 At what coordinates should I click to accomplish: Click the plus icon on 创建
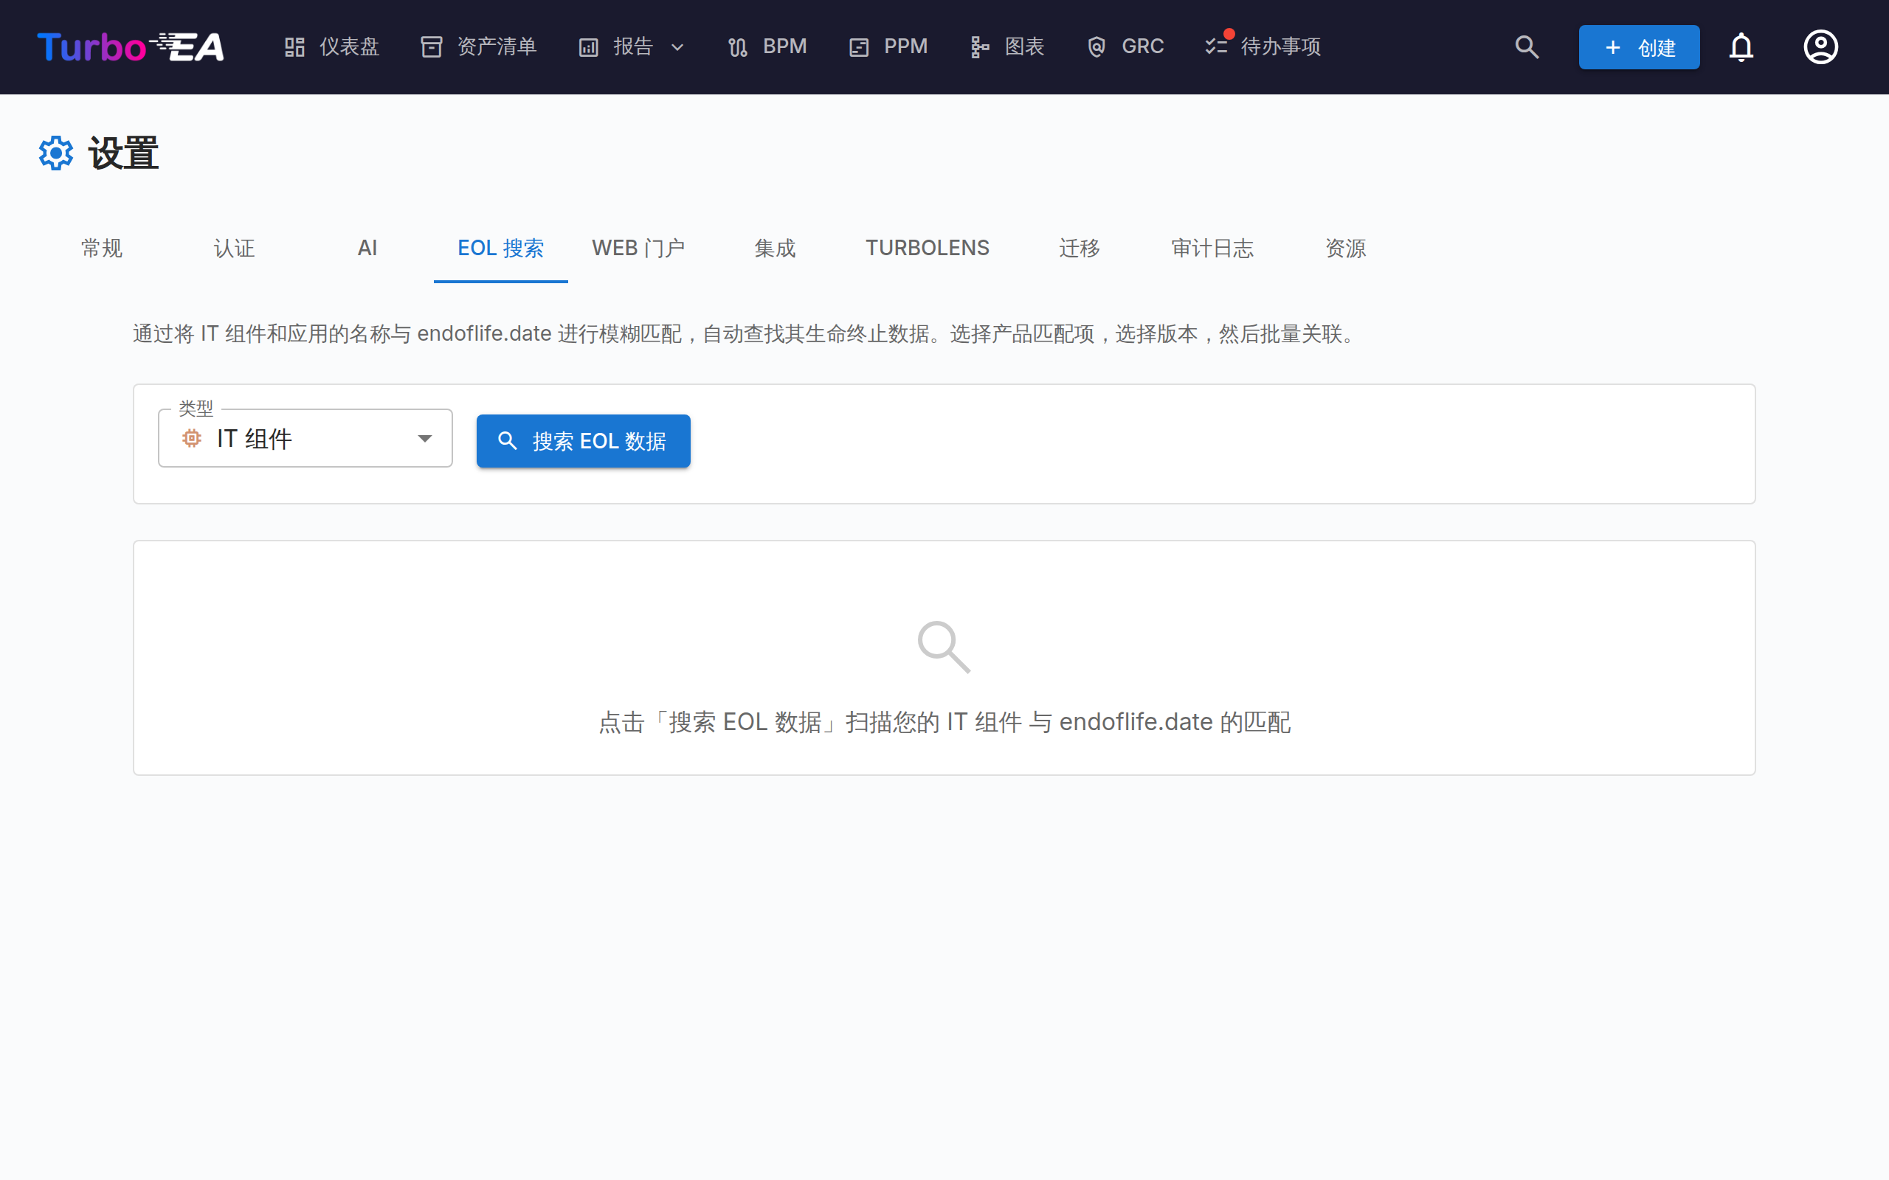click(x=1613, y=48)
